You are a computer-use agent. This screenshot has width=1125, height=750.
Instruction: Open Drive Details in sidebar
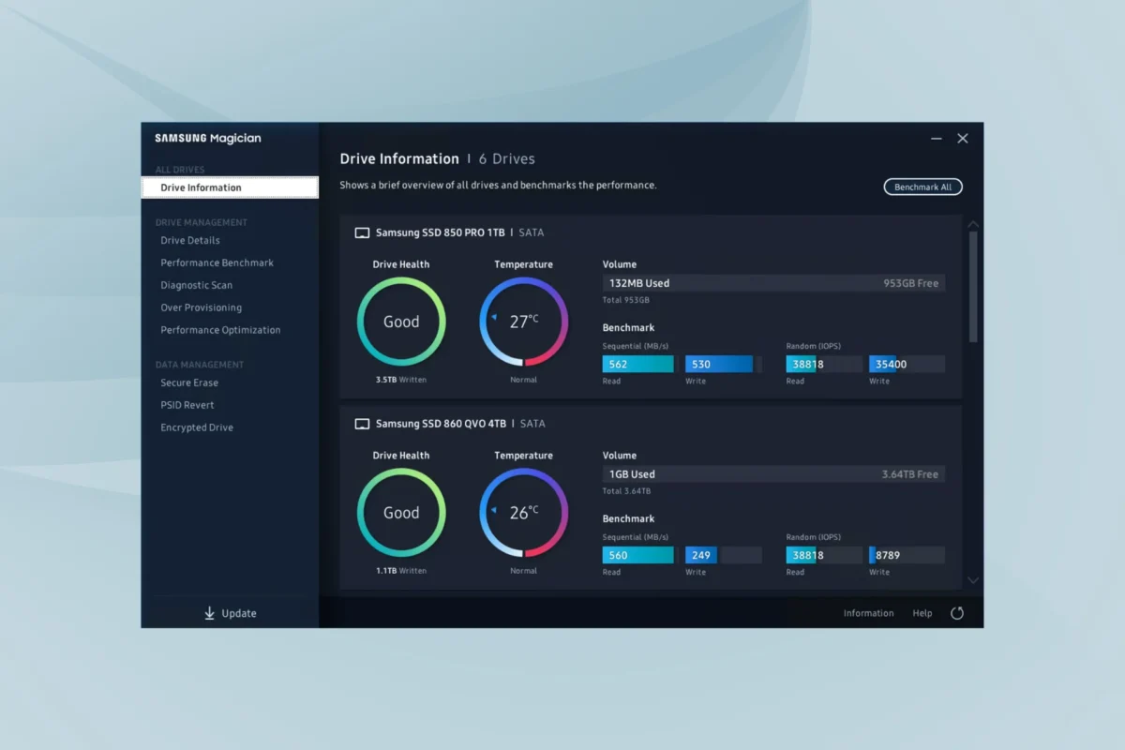pyautogui.click(x=190, y=240)
